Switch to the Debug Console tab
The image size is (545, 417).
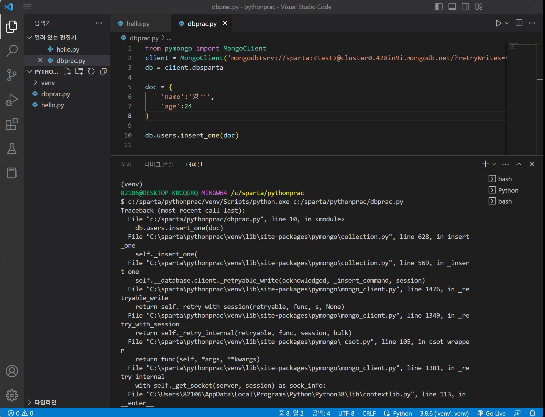coord(159,164)
